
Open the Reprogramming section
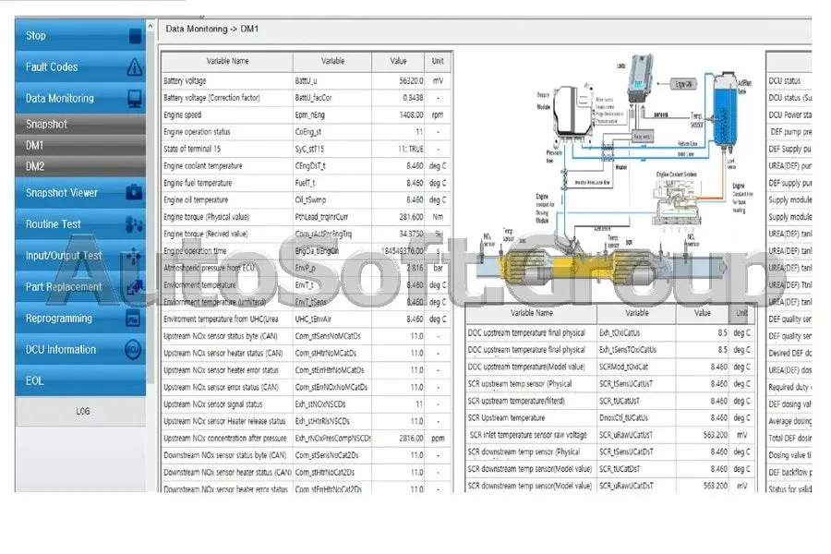(80, 318)
